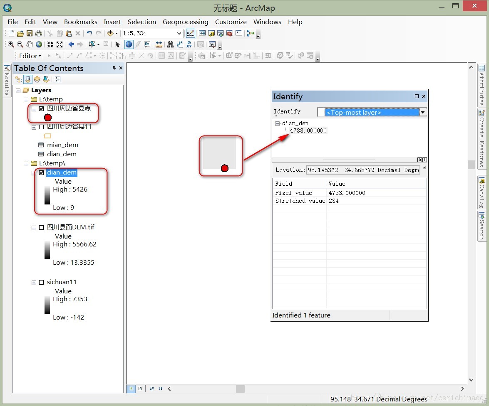
Task: Select the Select Features tool
Action: pyautogui.click(x=92, y=44)
